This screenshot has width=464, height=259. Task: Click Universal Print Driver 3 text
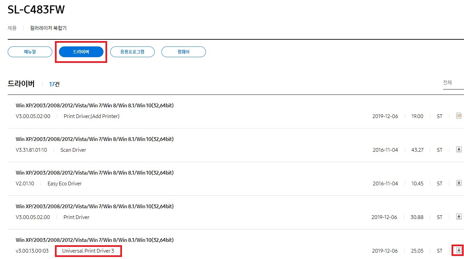pos(88,251)
